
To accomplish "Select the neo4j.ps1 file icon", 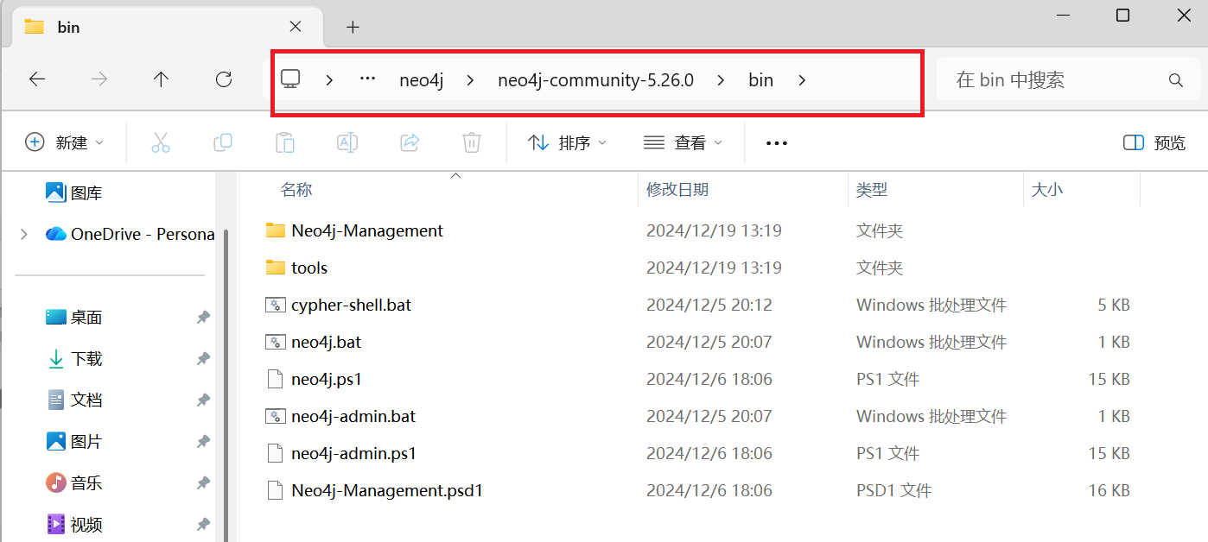I will click(276, 379).
